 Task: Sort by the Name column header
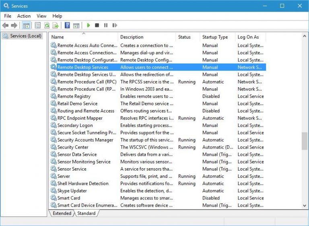(84, 37)
